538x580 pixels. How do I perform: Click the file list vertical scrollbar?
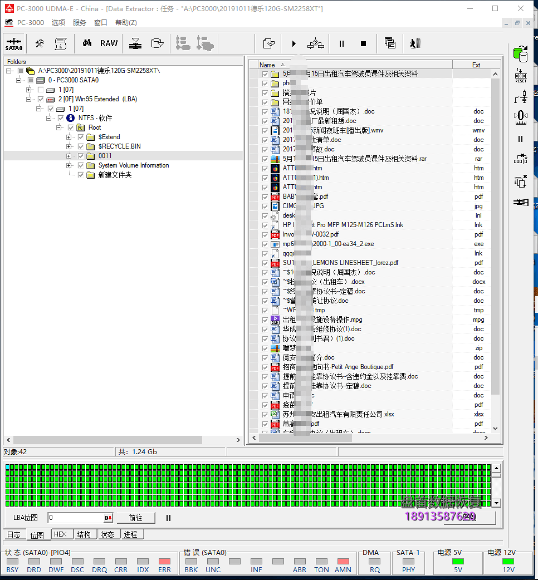pos(496,237)
